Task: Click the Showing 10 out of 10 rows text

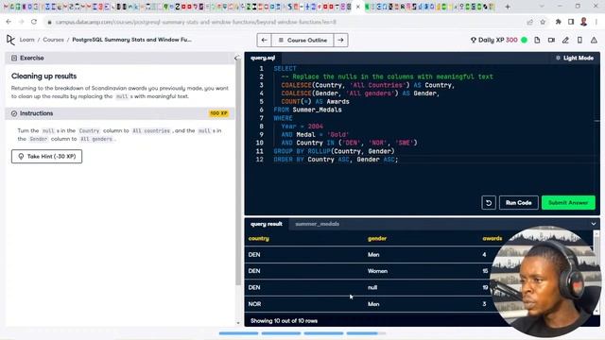Action: 284,321
